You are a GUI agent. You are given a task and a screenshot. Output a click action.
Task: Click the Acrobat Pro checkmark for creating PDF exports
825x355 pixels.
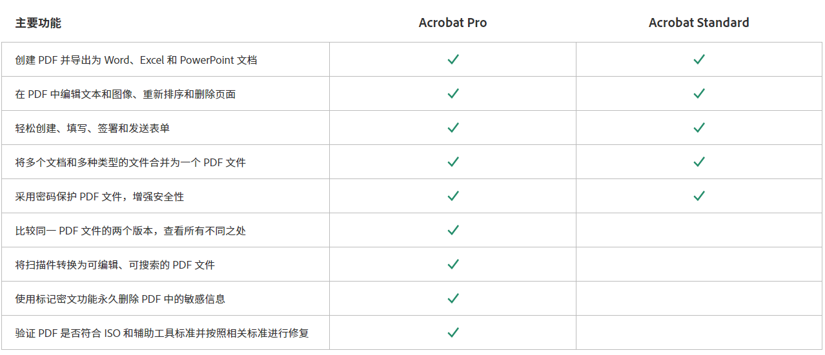(453, 59)
